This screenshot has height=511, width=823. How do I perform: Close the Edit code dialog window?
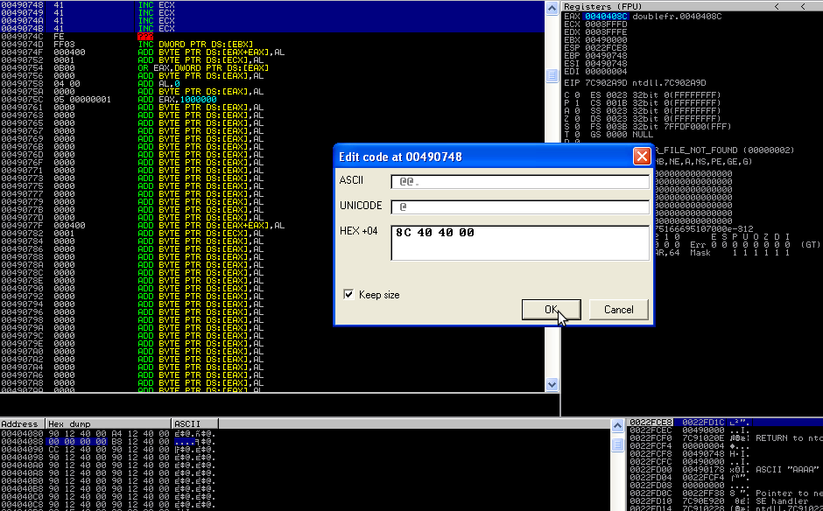(642, 157)
